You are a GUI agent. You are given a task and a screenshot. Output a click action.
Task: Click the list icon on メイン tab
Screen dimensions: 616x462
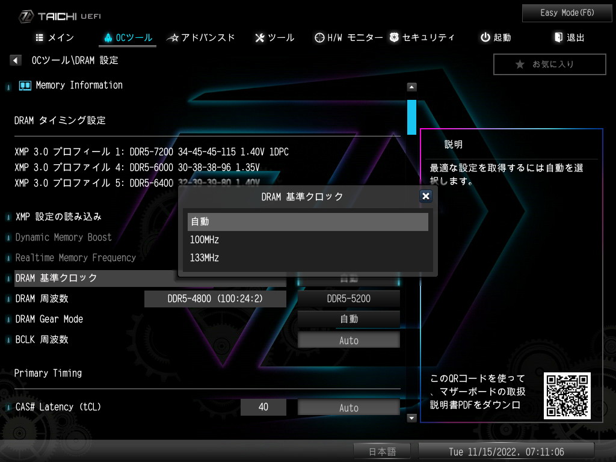click(x=39, y=38)
